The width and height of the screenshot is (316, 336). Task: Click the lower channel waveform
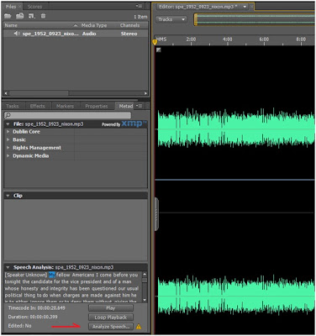235,297
